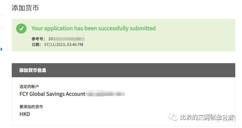Click the dark gray header bar

tap(124, 70)
